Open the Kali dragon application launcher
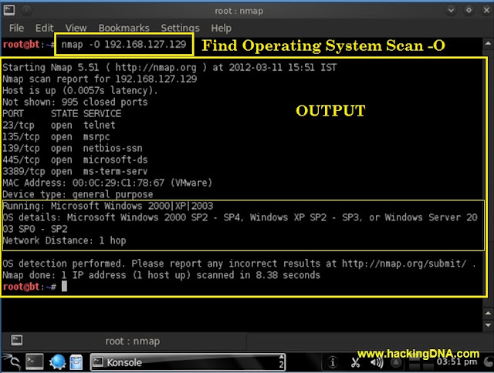 (x=12, y=362)
